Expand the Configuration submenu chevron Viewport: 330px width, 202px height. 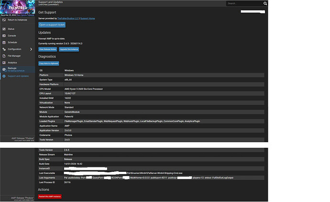tap(31, 49)
